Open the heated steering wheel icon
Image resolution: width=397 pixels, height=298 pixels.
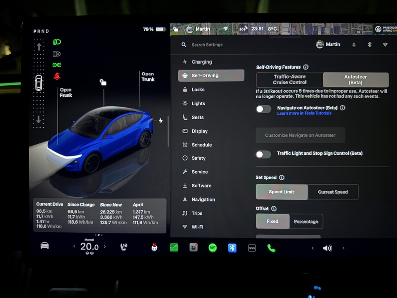point(154,247)
